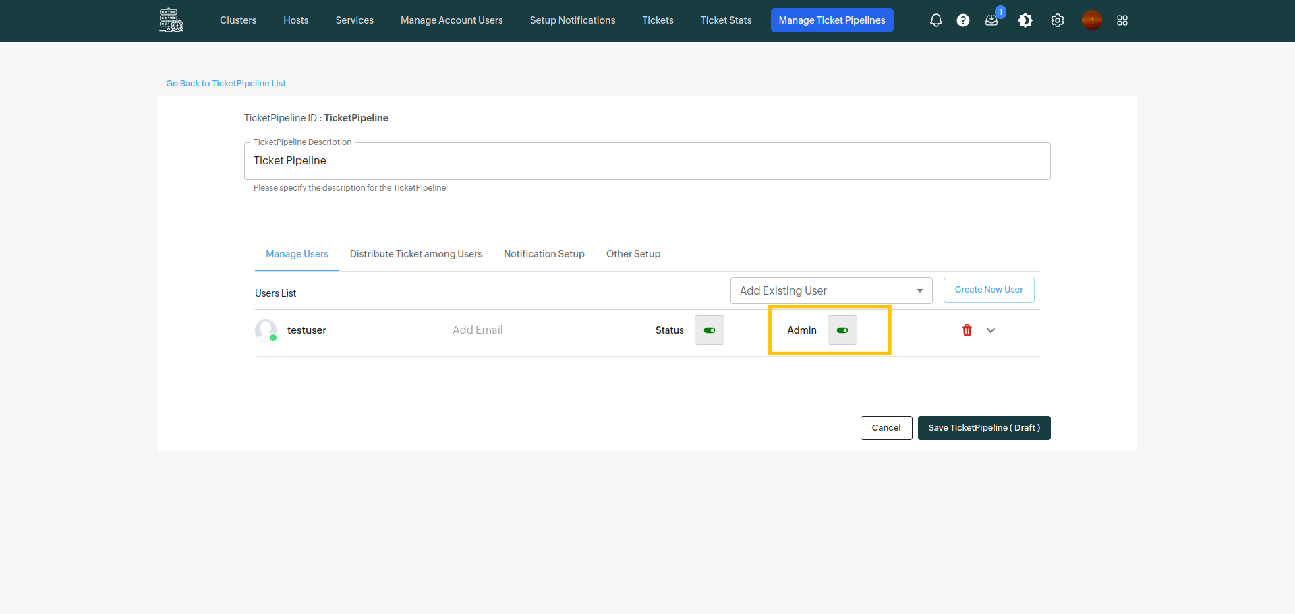This screenshot has height=614, width=1295.
Task: Open the settings gear icon
Action: pos(1058,20)
